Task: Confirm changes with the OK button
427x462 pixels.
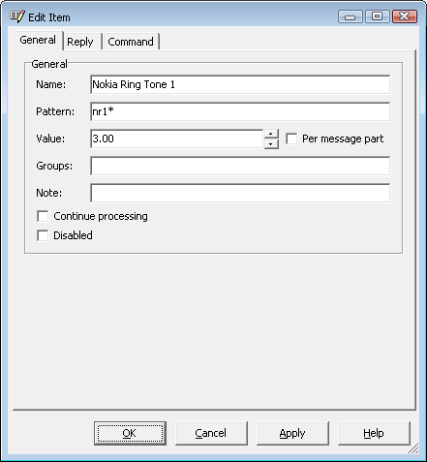Action: [x=130, y=433]
